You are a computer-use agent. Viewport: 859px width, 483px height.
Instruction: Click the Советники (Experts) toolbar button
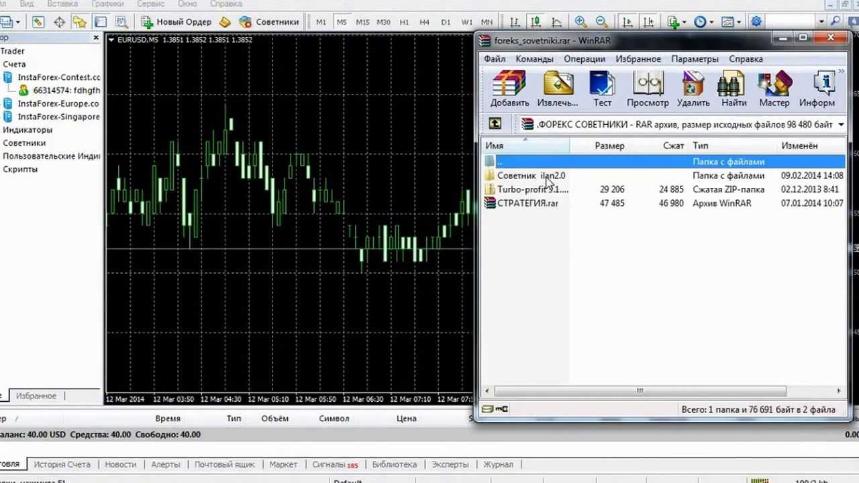(x=269, y=22)
